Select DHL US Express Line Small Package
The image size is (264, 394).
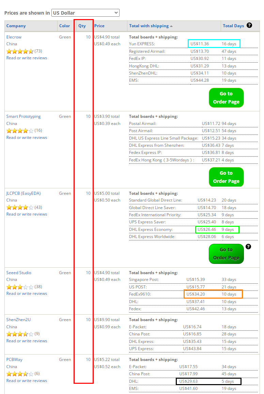pos(193,138)
